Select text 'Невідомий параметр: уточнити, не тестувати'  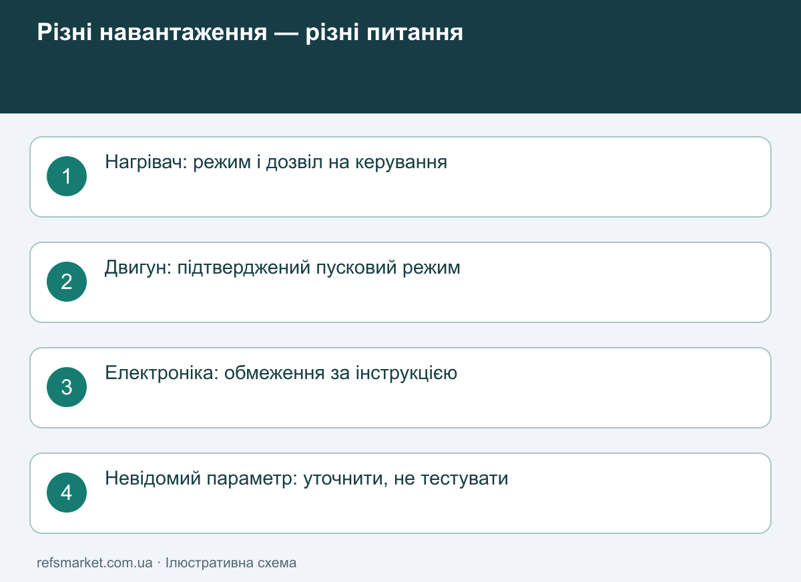(306, 479)
